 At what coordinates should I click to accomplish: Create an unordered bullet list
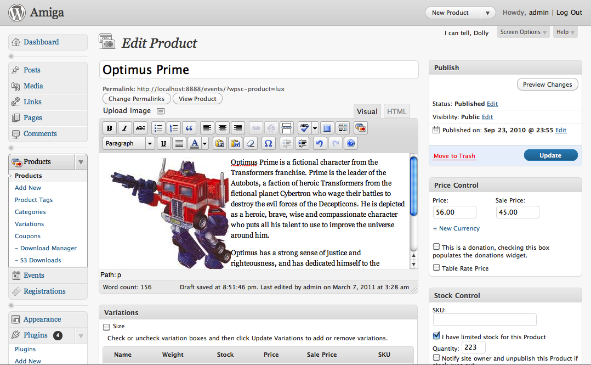pos(158,128)
